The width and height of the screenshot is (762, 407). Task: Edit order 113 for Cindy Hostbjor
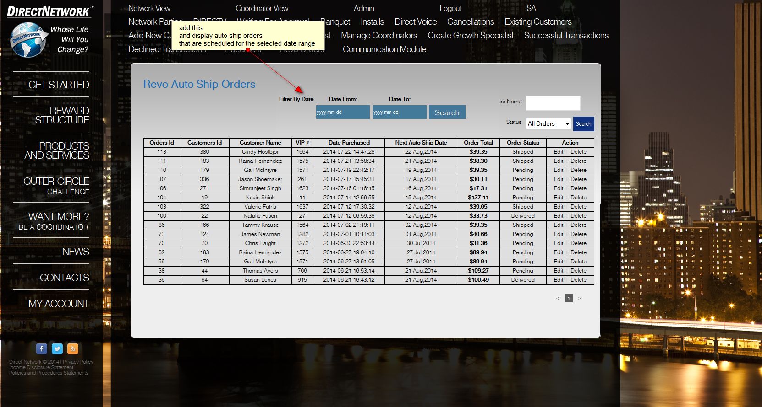click(559, 152)
